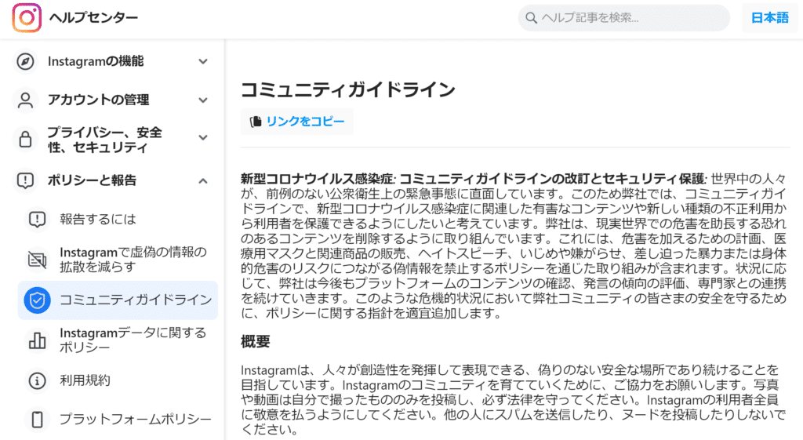Click the phone icon beside プラットフォームポリシー
The width and height of the screenshot is (803, 440).
(37, 420)
